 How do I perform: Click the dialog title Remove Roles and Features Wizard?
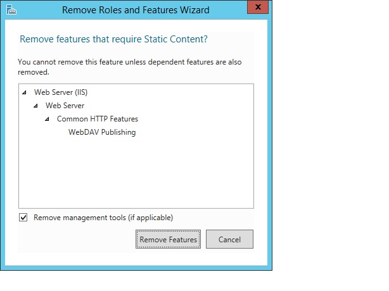point(136,10)
